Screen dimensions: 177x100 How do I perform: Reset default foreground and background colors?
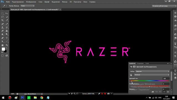tap(2, 52)
